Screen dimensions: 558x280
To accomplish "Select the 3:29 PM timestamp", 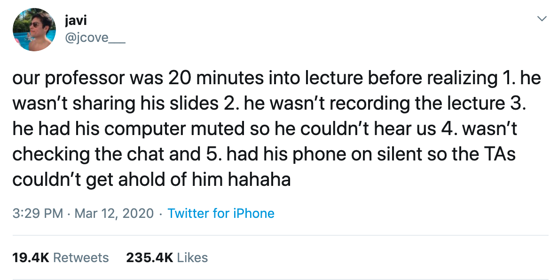I will (38, 213).
